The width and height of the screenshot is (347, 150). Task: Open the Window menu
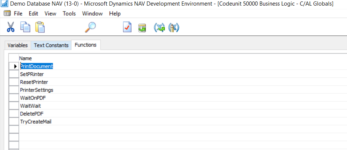[92, 14]
